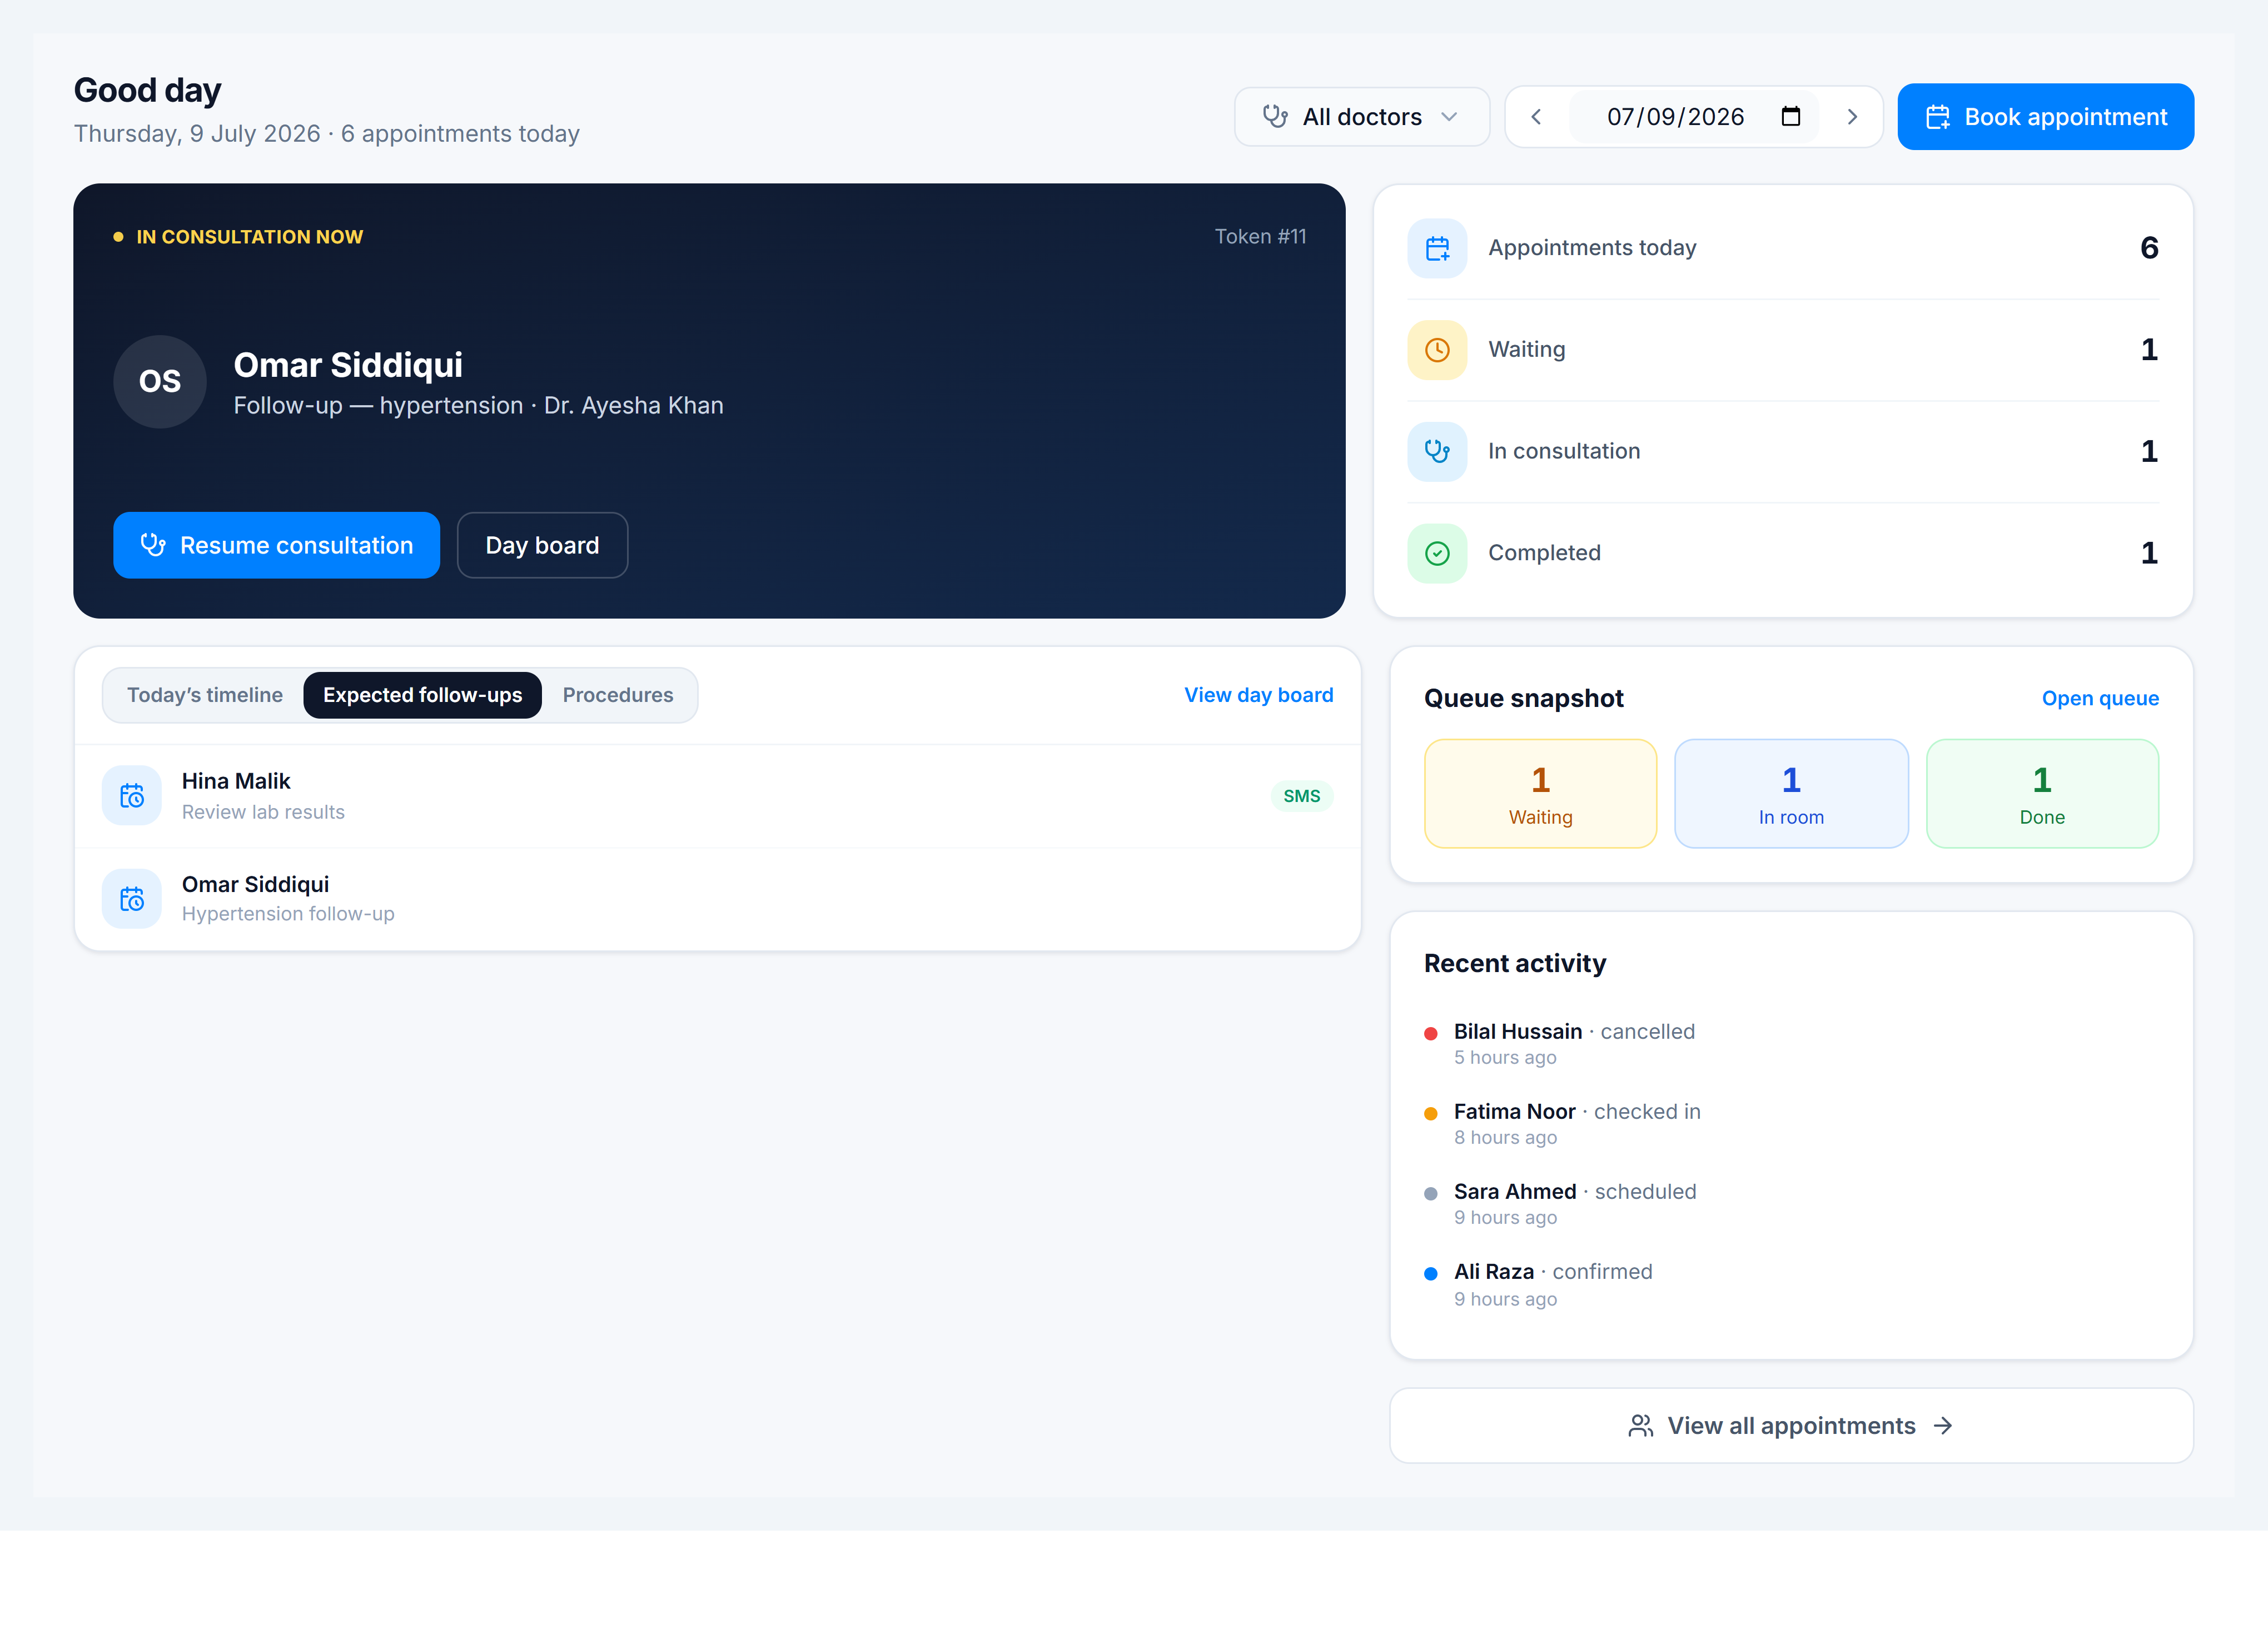Click the In room queue card
Image resolution: width=2268 pixels, height=1634 pixels.
point(1791,794)
